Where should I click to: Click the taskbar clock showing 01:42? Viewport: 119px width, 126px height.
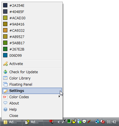tap(111, 122)
